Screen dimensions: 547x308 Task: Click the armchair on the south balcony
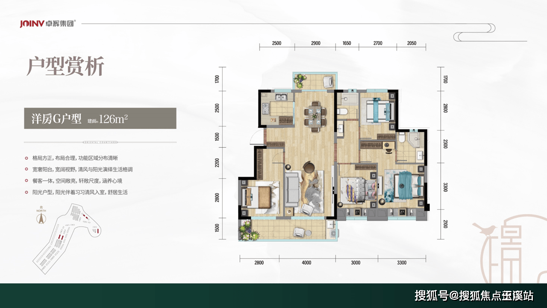point(299,232)
